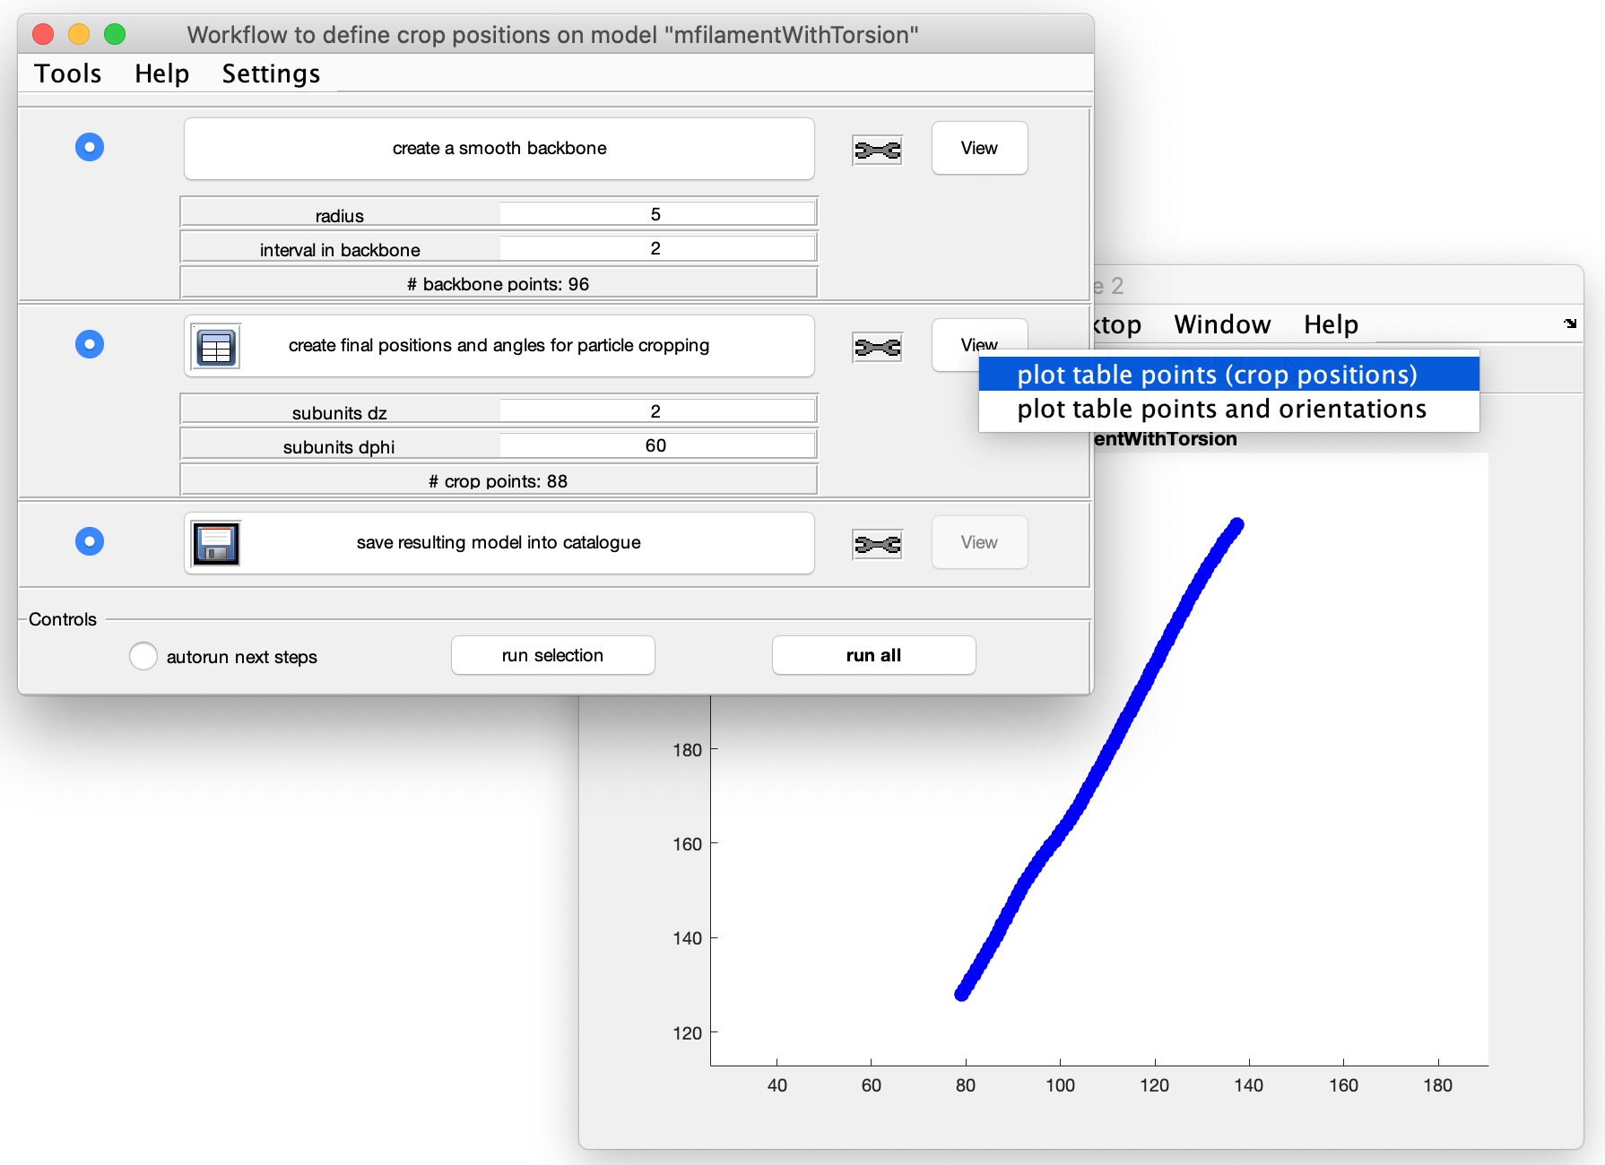The width and height of the screenshot is (1605, 1165).
Task: Click y-axis tick label 180 in plot
Action: click(x=688, y=750)
